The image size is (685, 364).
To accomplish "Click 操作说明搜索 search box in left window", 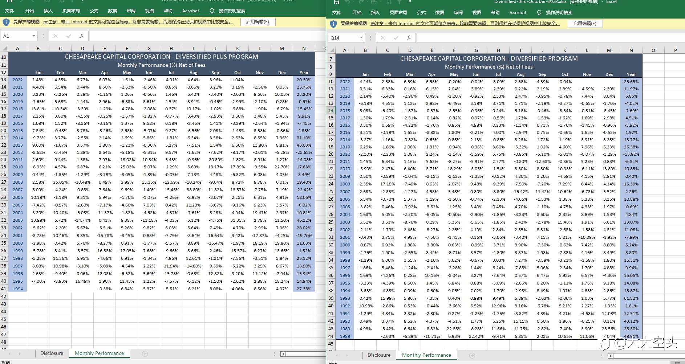I will click(x=232, y=11).
